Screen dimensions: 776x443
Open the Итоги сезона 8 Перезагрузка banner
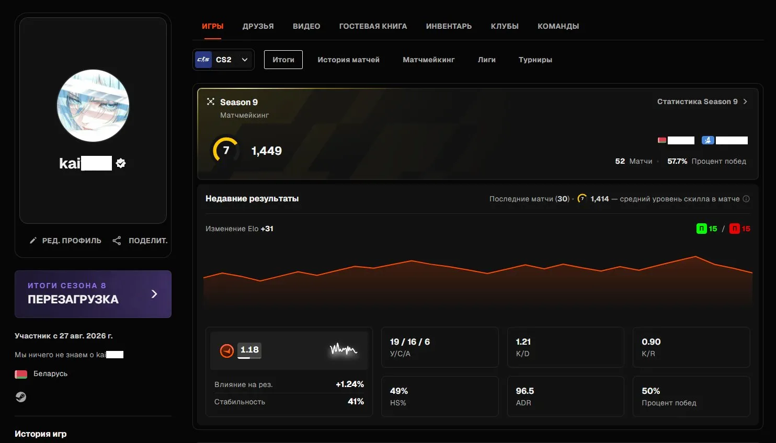click(x=93, y=294)
